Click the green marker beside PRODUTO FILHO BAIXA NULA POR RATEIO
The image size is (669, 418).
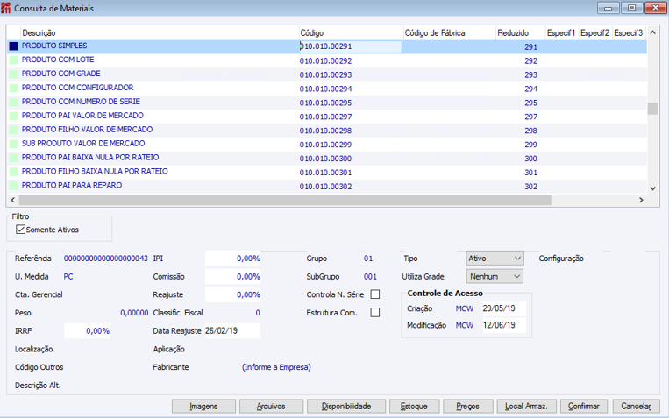coord(14,172)
